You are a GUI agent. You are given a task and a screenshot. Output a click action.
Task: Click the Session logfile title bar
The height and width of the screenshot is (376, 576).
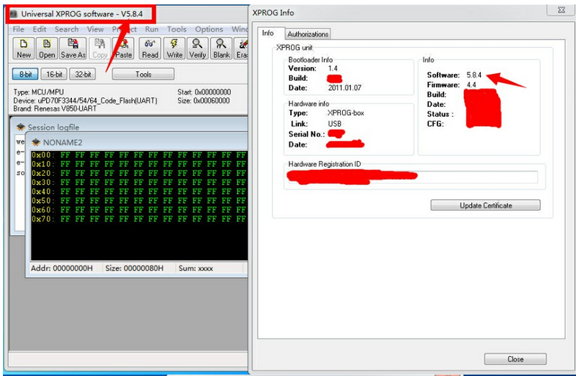(130, 127)
